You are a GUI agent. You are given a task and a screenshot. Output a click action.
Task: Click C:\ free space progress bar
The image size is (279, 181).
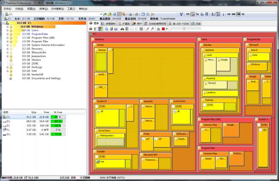[58, 117]
